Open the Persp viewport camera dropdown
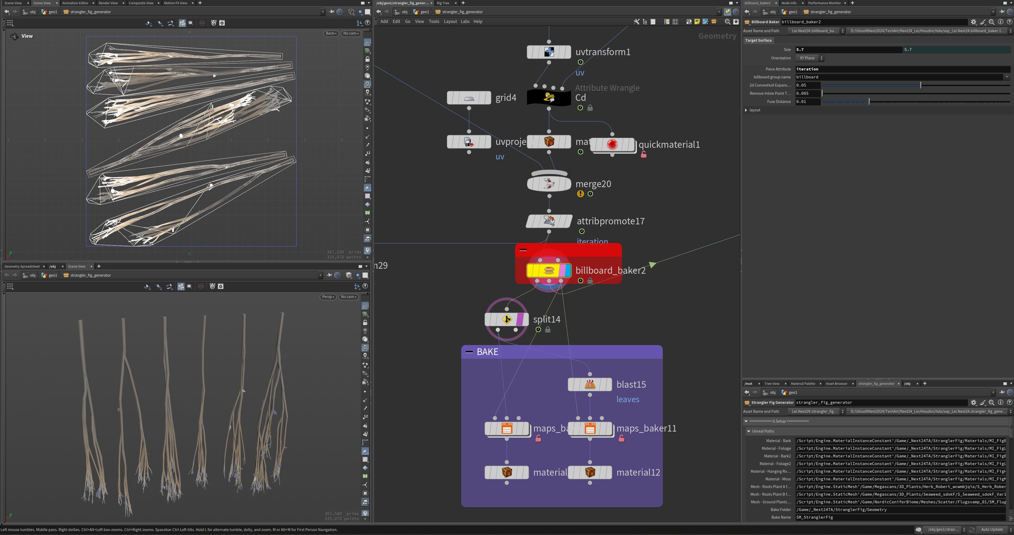The image size is (1014, 535). [x=328, y=297]
